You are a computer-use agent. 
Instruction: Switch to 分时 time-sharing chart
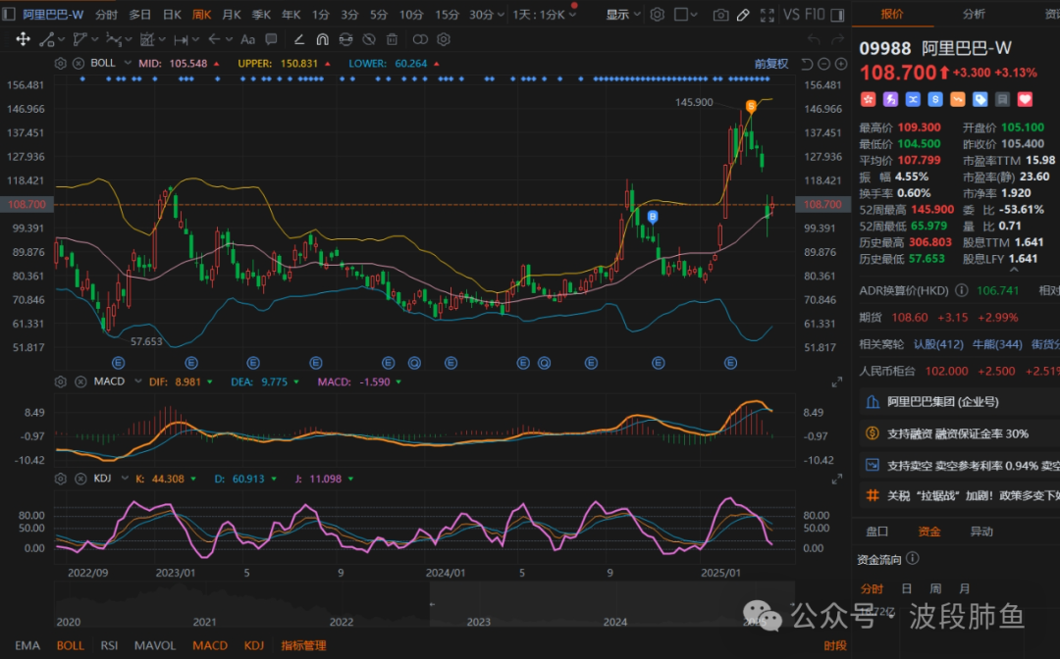106,14
